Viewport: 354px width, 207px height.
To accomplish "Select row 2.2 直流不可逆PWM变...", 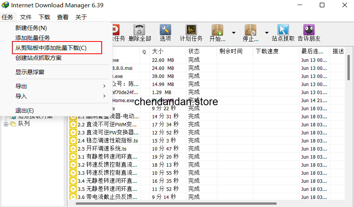I will [x=207, y=124].
